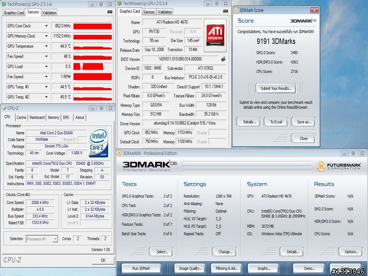Viewport: 368px width, 276px height.
Task: Open the Fan Speed percent sensor dropdown
Action: 46,56
